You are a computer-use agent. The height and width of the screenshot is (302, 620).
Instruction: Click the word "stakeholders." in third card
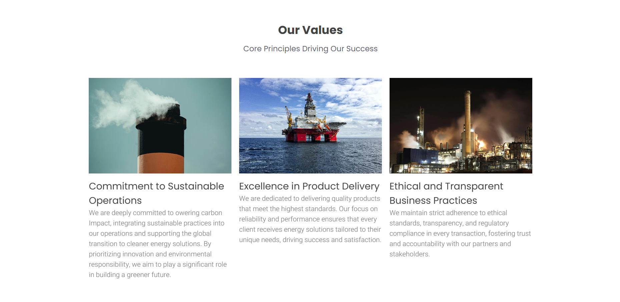coord(409,254)
